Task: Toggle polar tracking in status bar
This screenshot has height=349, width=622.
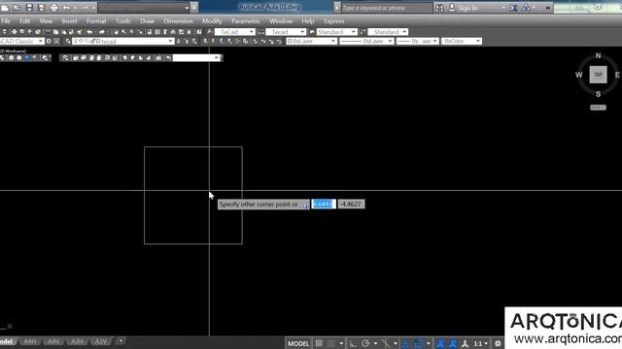Action: pyautogui.click(x=365, y=343)
